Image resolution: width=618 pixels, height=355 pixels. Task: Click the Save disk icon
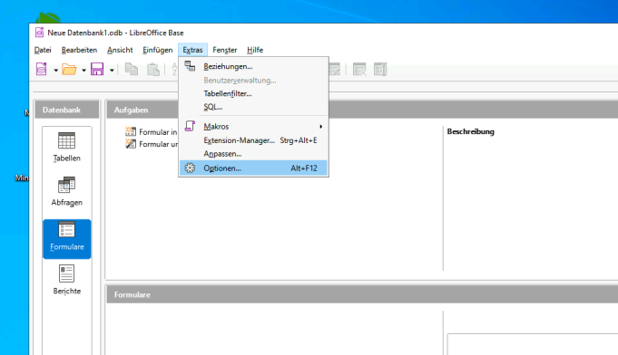click(x=97, y=69)
